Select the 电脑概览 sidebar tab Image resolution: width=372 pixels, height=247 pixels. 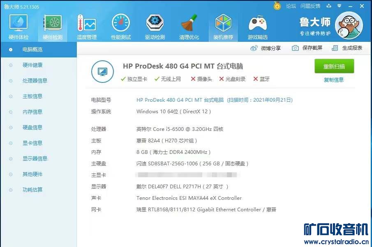click(39, 50)
